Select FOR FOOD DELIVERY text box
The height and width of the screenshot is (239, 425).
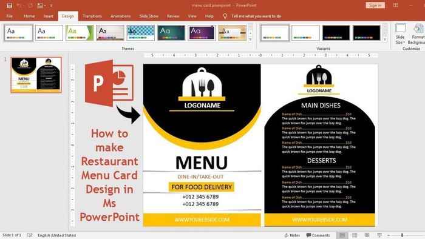coord(202,187)
